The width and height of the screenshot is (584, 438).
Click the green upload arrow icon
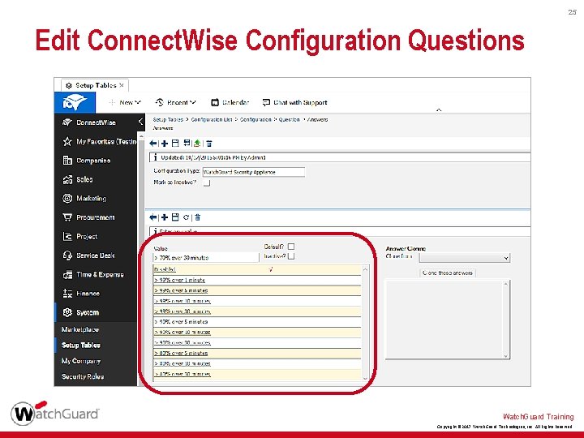[197, 143]
